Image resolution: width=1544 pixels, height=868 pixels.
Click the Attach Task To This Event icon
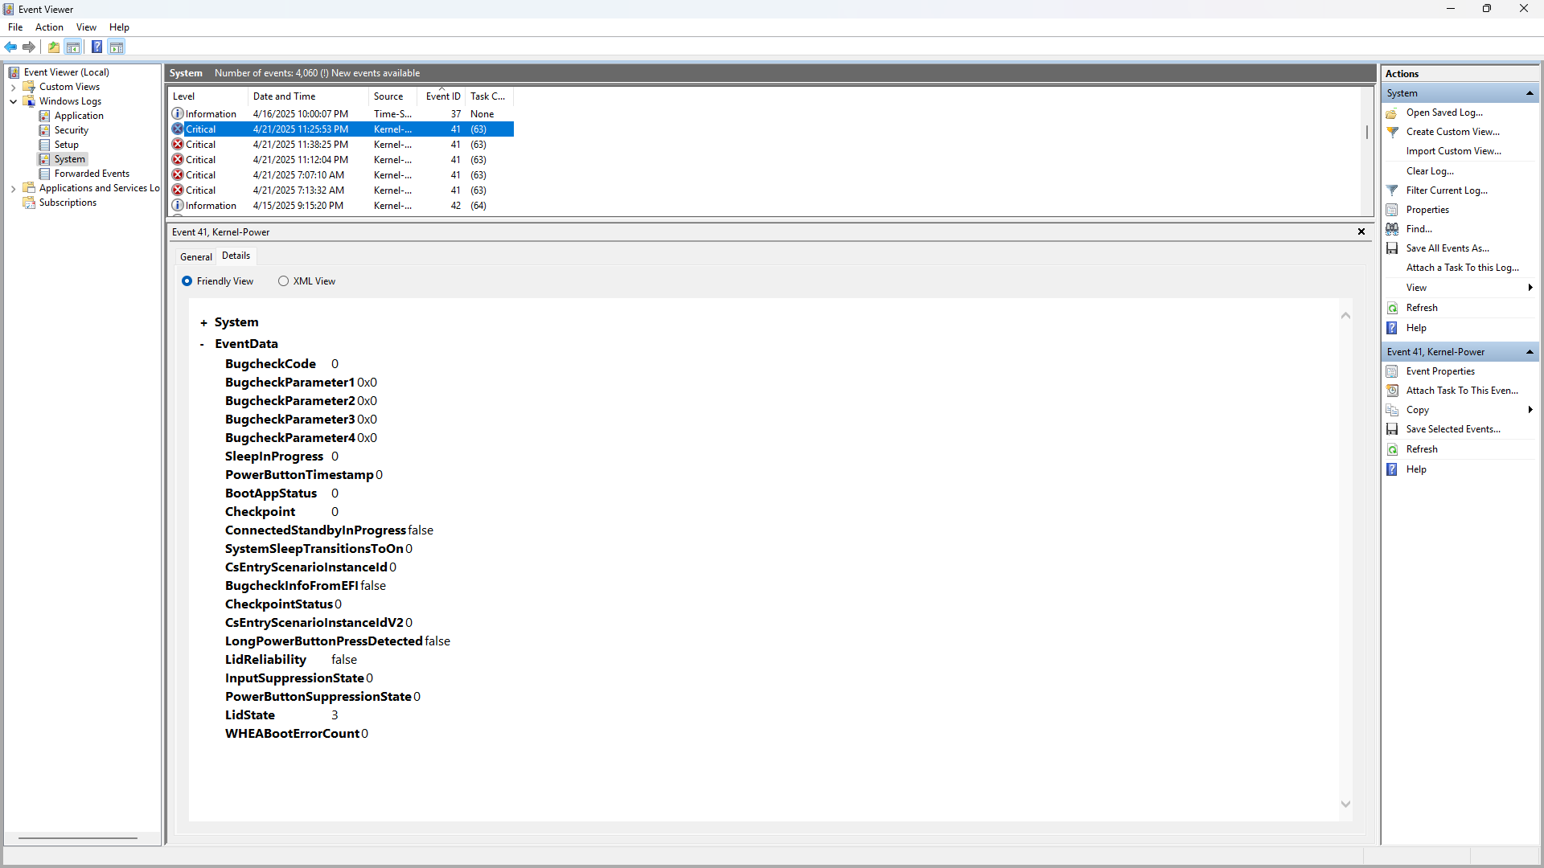tap(1392, 391)
